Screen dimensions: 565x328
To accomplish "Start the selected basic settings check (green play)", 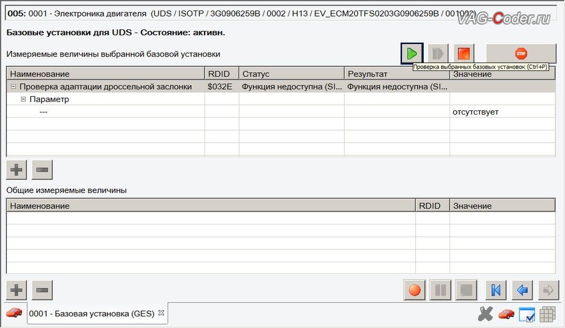I will [x=412, y=53].
